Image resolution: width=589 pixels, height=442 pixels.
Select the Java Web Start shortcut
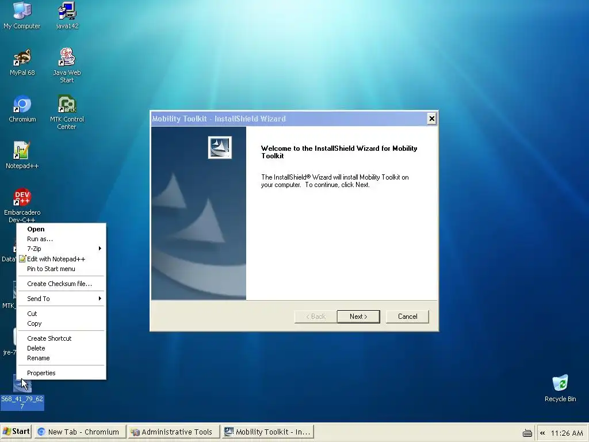pos(67,65)
